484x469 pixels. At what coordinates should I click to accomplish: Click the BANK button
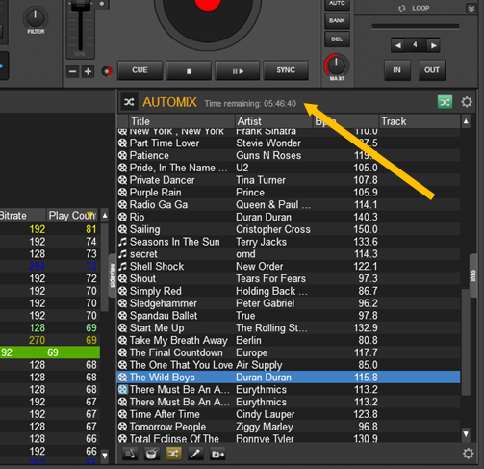pos(337,21)
